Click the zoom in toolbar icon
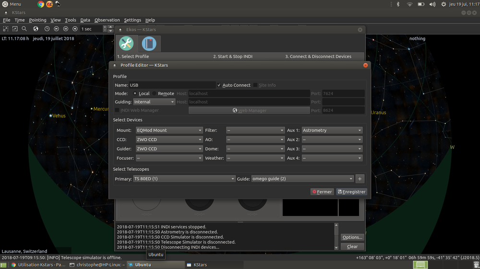The image size is (480, 269). tap(5, 29)
